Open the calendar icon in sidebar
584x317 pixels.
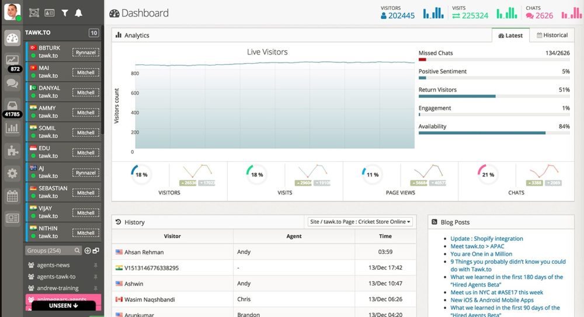(x=12, y=196)
